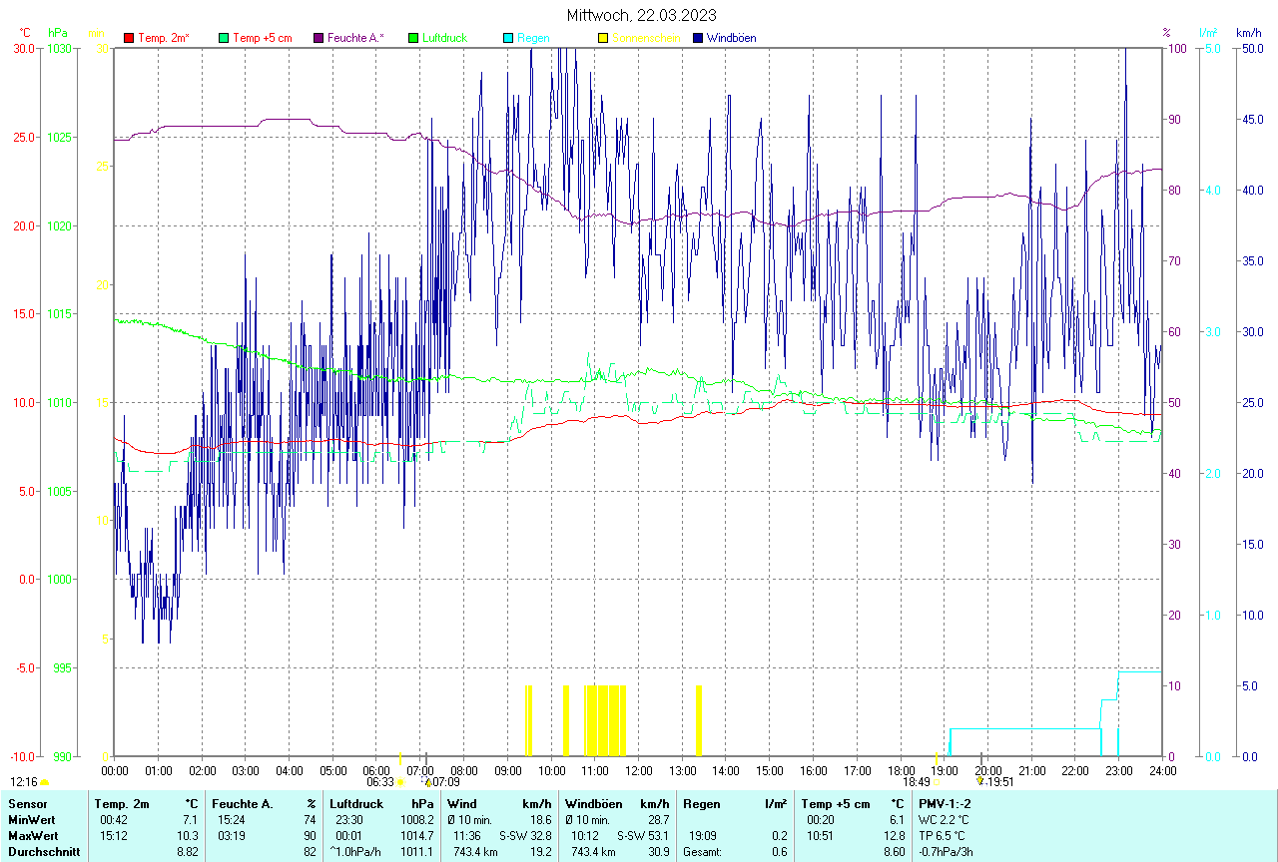Click the '06:33' dawn time label
The height and width of the screenshot is (862, 1278).
click(x=379, y=782)
